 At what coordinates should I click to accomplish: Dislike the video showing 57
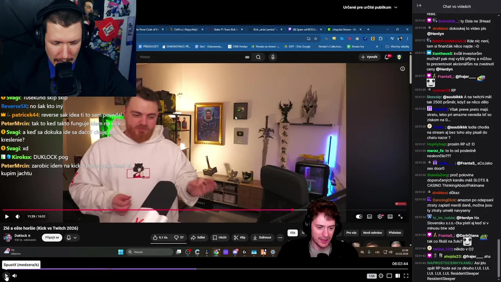click(x=179, y=237)
